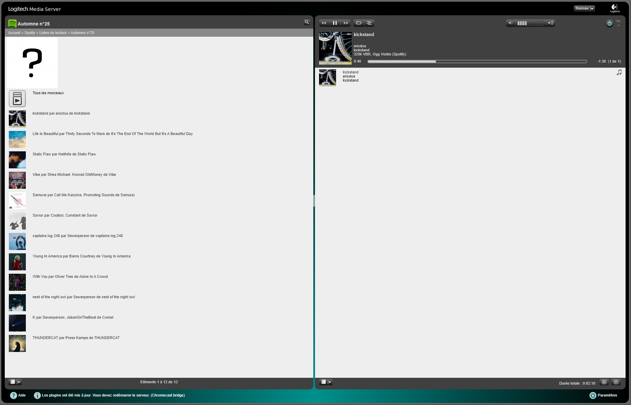
Task: Open K par Sewerperson, JabariOnTheBeat de Comet
Action: [73, 317]
